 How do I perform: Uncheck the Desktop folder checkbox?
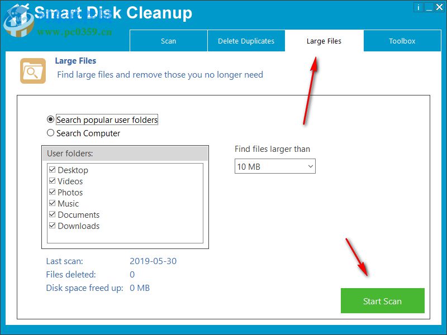[53, 170]
